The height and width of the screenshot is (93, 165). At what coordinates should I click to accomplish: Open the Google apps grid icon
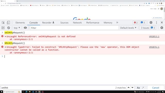(x=159, y=9)
